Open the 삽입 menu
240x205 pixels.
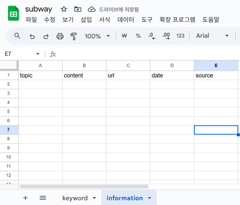point(86,20)
